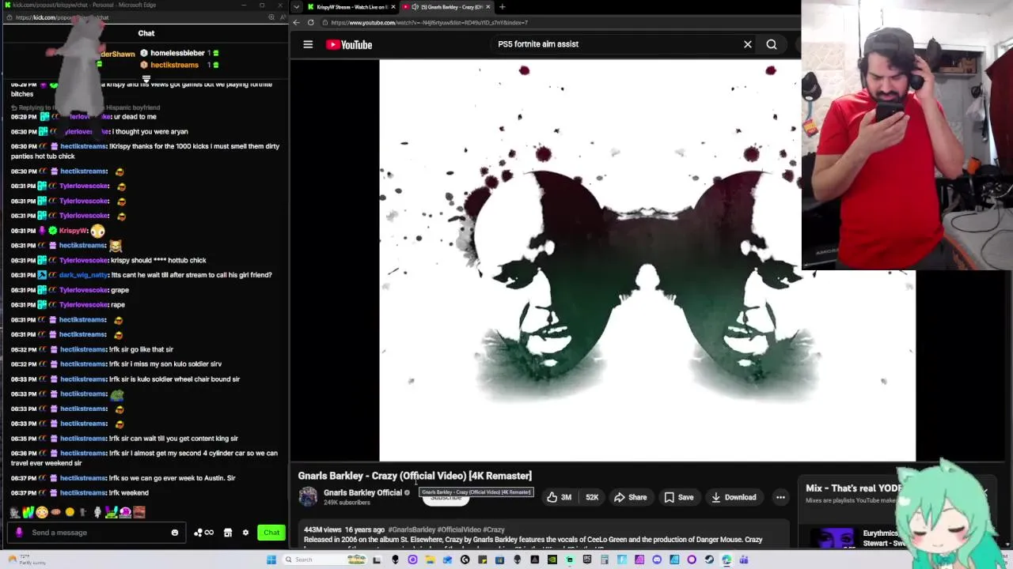Image resolution: width=1013 pixels, height=569 pixels.
Task: Insert the flushed face emote
Action: pos(42,512)
